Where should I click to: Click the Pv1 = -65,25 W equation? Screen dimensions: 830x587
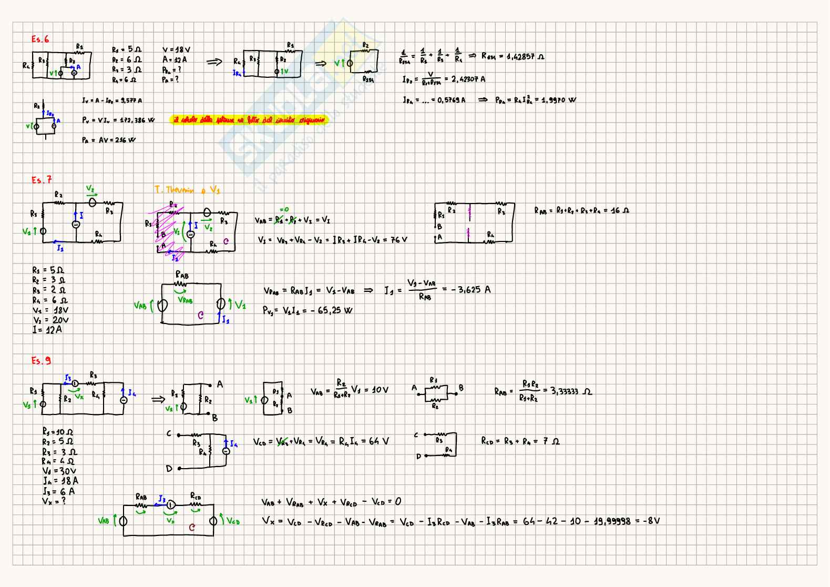(x=308, y=310)
